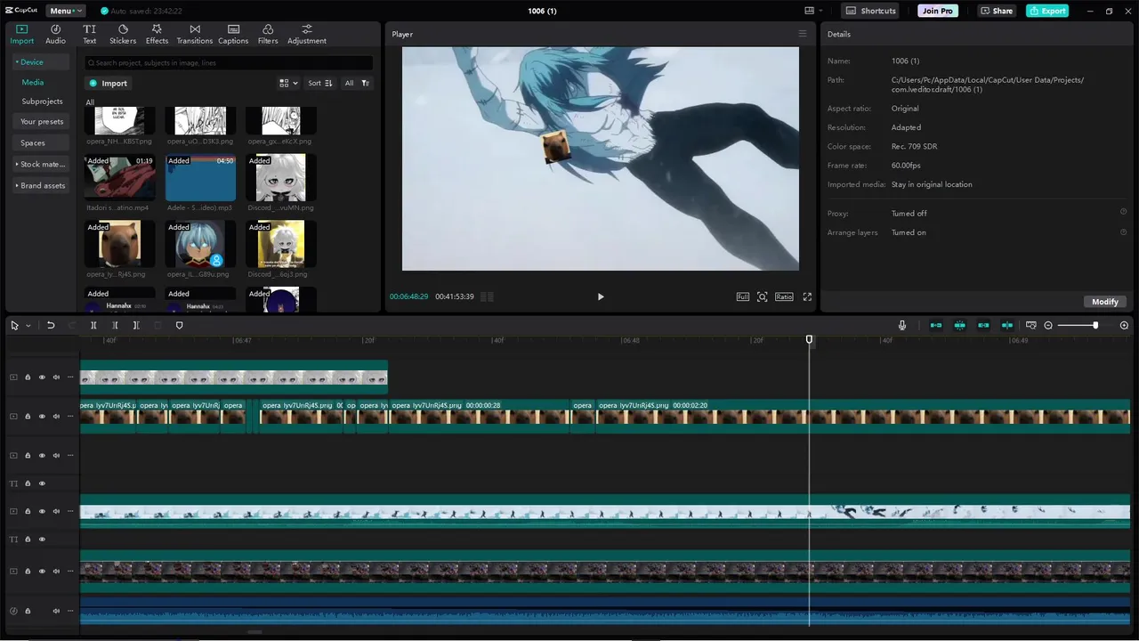Click the Delete right trim tool

(x=136, y=326)
